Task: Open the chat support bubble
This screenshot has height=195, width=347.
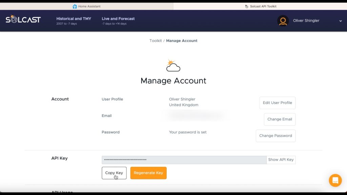Action: (x=335, y=180)
